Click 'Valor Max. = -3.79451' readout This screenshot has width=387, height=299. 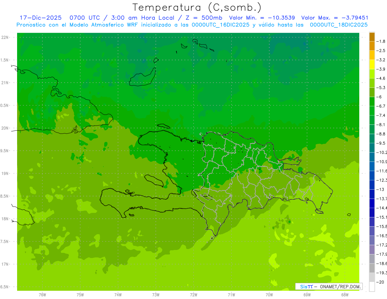[335, 18]
